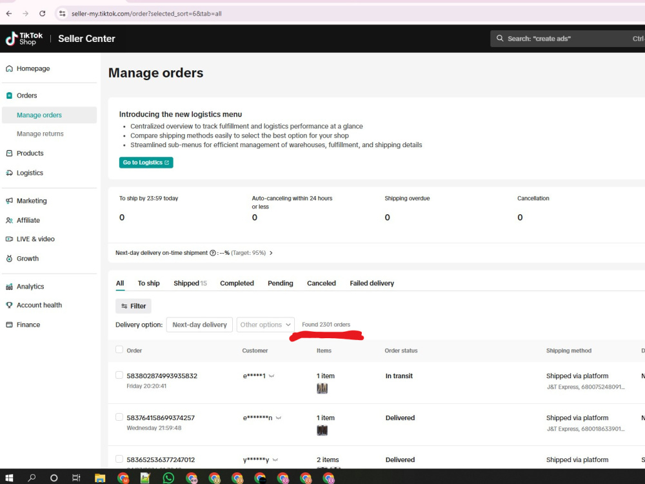Open Finance in the sidebar
645x484 pixels.
(x=28, y=325)
